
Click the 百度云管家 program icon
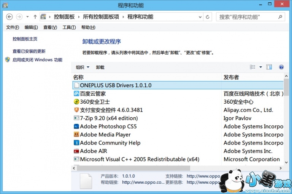[x=76, y=93]
